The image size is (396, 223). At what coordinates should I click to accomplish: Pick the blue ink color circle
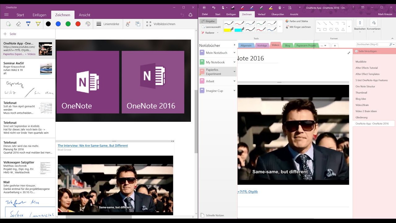click(x=58, y=24)
